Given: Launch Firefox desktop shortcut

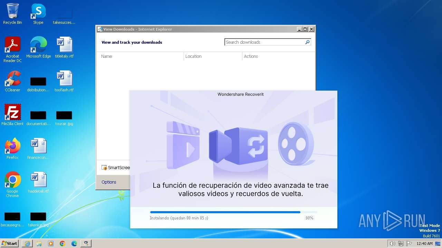Looking at the screenshot, I should 12,149.
